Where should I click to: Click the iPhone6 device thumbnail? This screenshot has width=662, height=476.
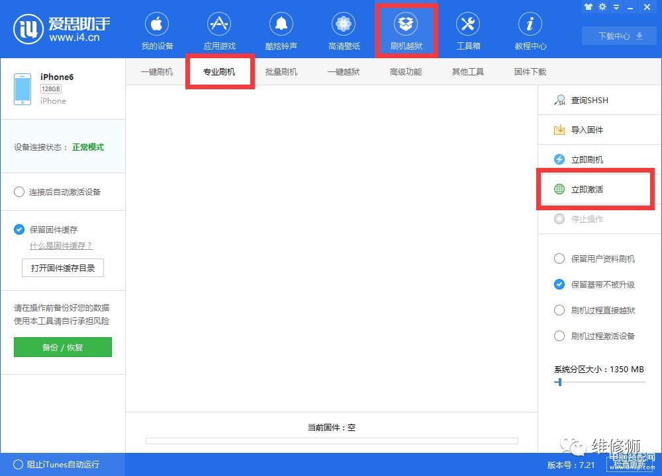(23, 89)
